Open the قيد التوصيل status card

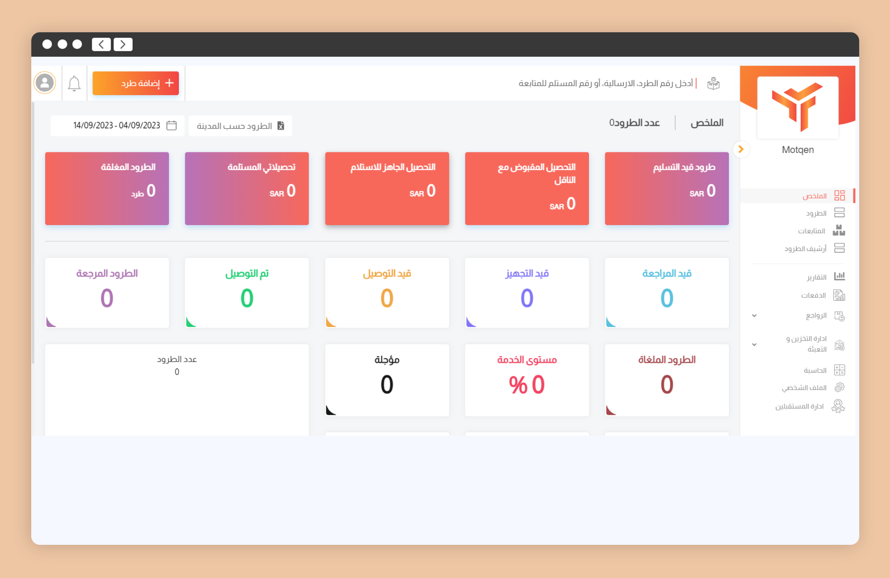pyautogui.click(x=387, y=292)
